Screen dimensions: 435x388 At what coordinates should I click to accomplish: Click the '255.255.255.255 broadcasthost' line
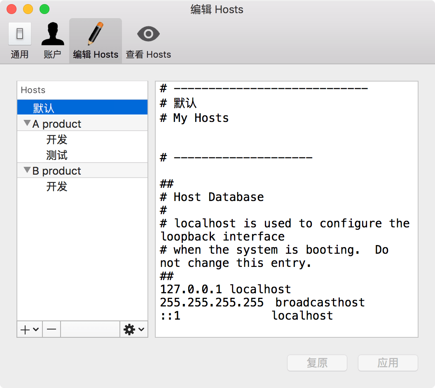point(262,302)
